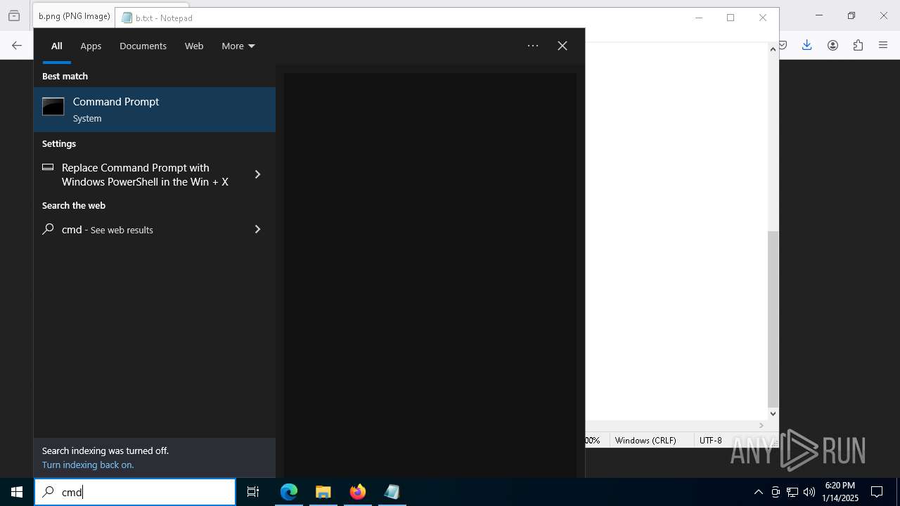Open Firefox from the taskbar

(x=358, y=492)
